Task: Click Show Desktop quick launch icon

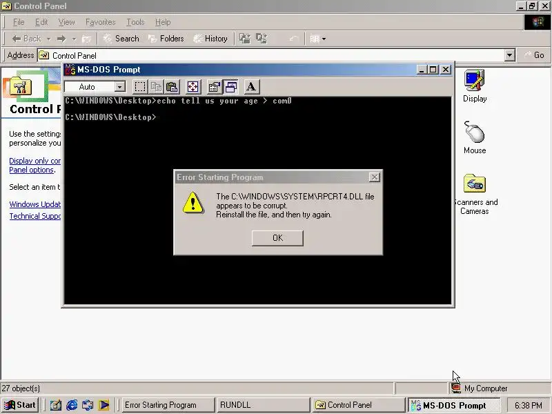Action: point(55,405)
